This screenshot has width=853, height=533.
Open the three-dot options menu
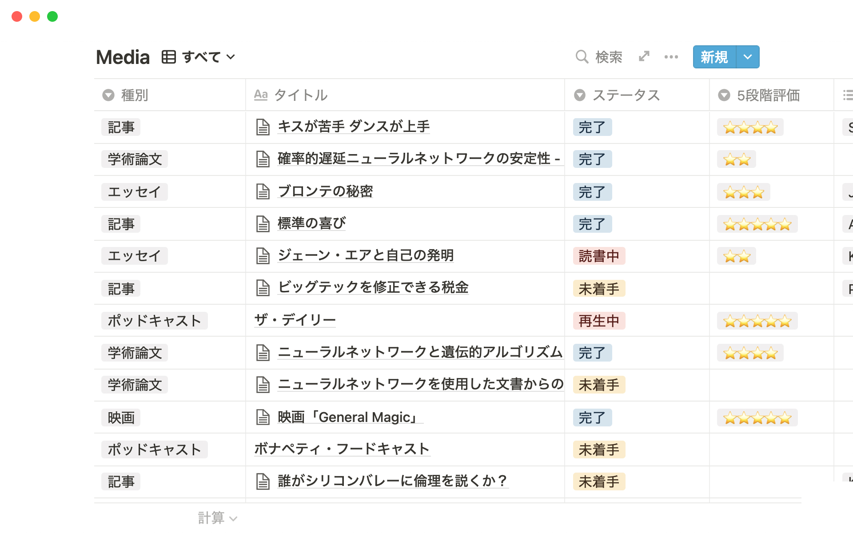pyautogui.click(x=671, y=57)
